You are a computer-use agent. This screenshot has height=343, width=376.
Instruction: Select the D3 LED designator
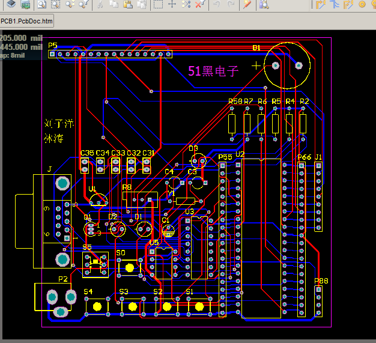pos(193,148)
